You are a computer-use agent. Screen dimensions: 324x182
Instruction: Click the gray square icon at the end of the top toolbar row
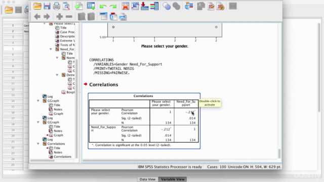tap(233, 6)
